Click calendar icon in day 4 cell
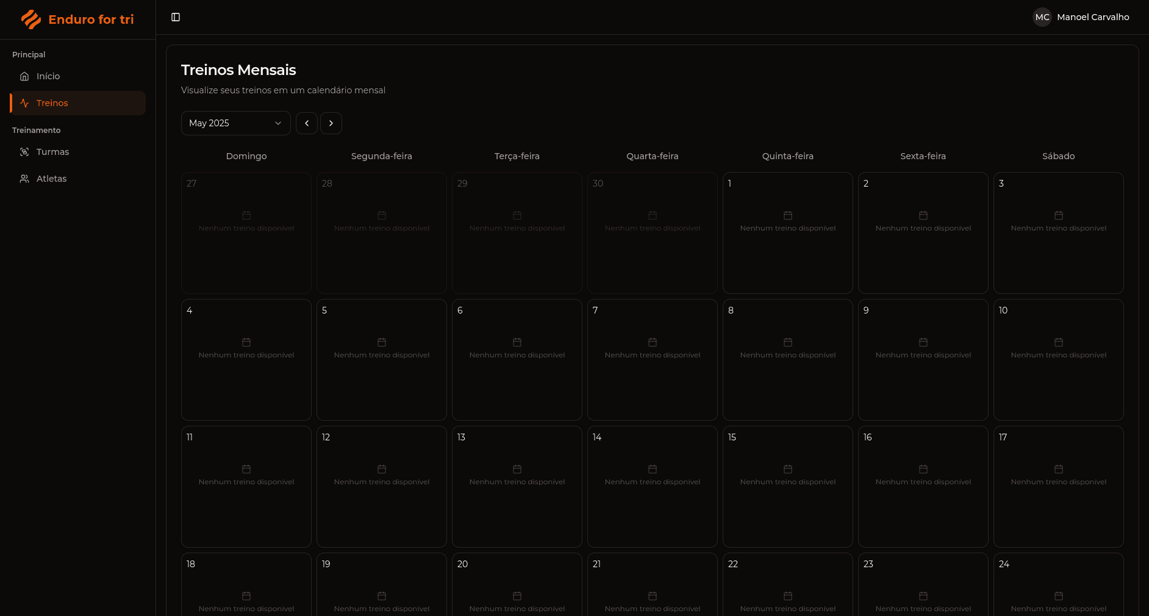The width and height of the screenshot is (1149, 616). click(246, 342)
